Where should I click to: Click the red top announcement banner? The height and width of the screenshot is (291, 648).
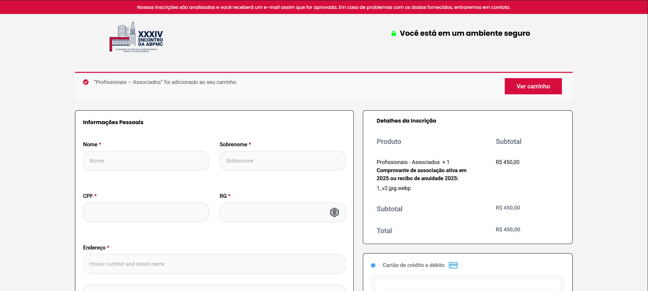pos(323,7)
